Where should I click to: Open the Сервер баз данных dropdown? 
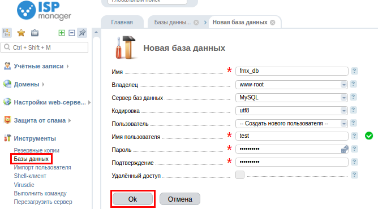pos(291,97)
